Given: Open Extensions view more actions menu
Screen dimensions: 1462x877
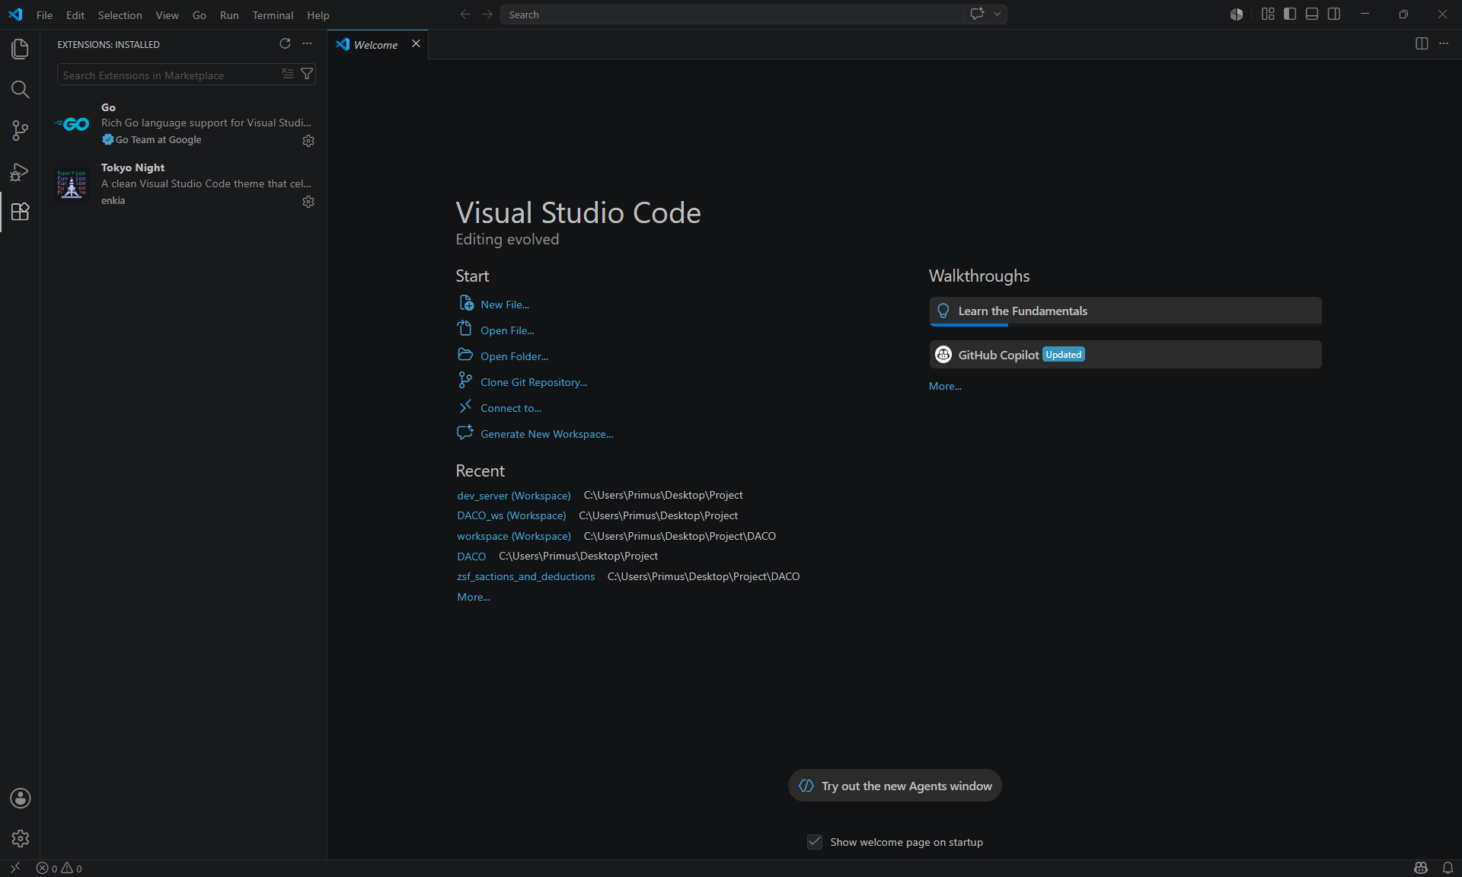Looking at the screenshot, I should click(307, 43).
